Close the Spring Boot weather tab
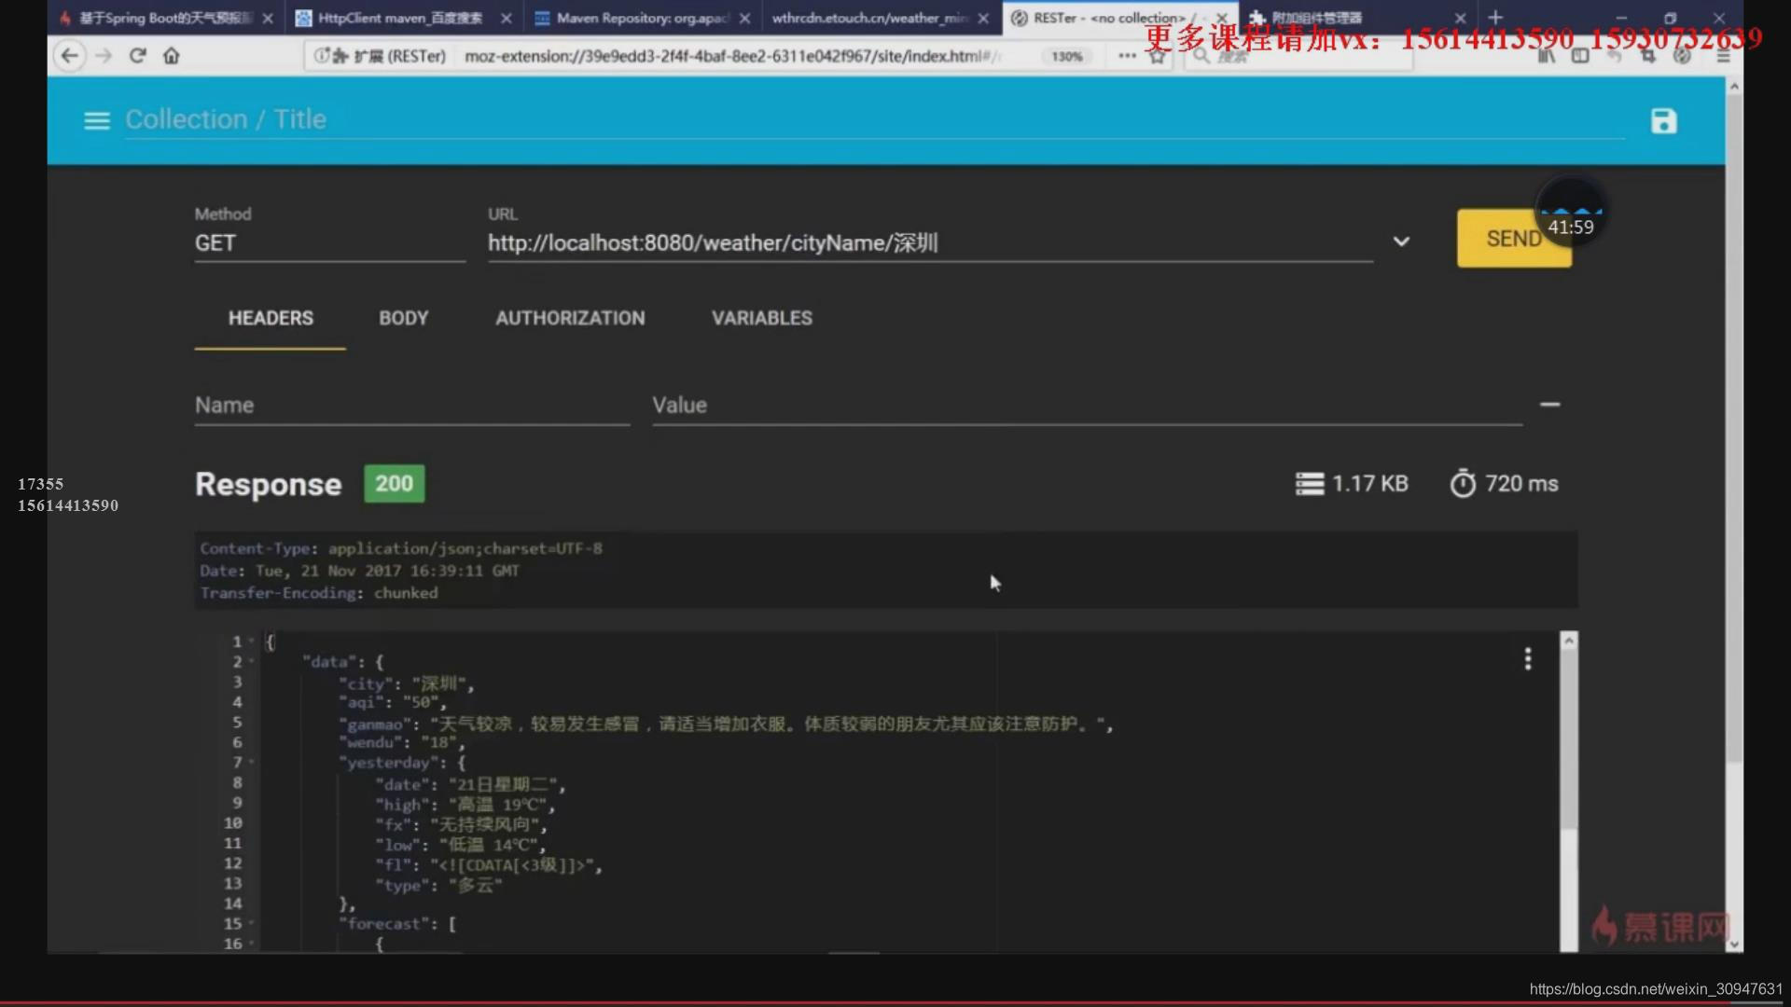Screen dimensions: 1791x1007 click(268, 18)
